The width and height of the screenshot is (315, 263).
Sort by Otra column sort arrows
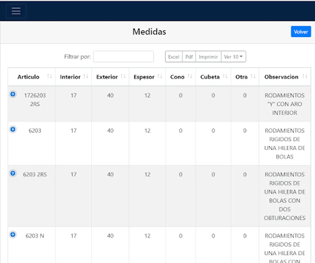click(x=253, y=76)
